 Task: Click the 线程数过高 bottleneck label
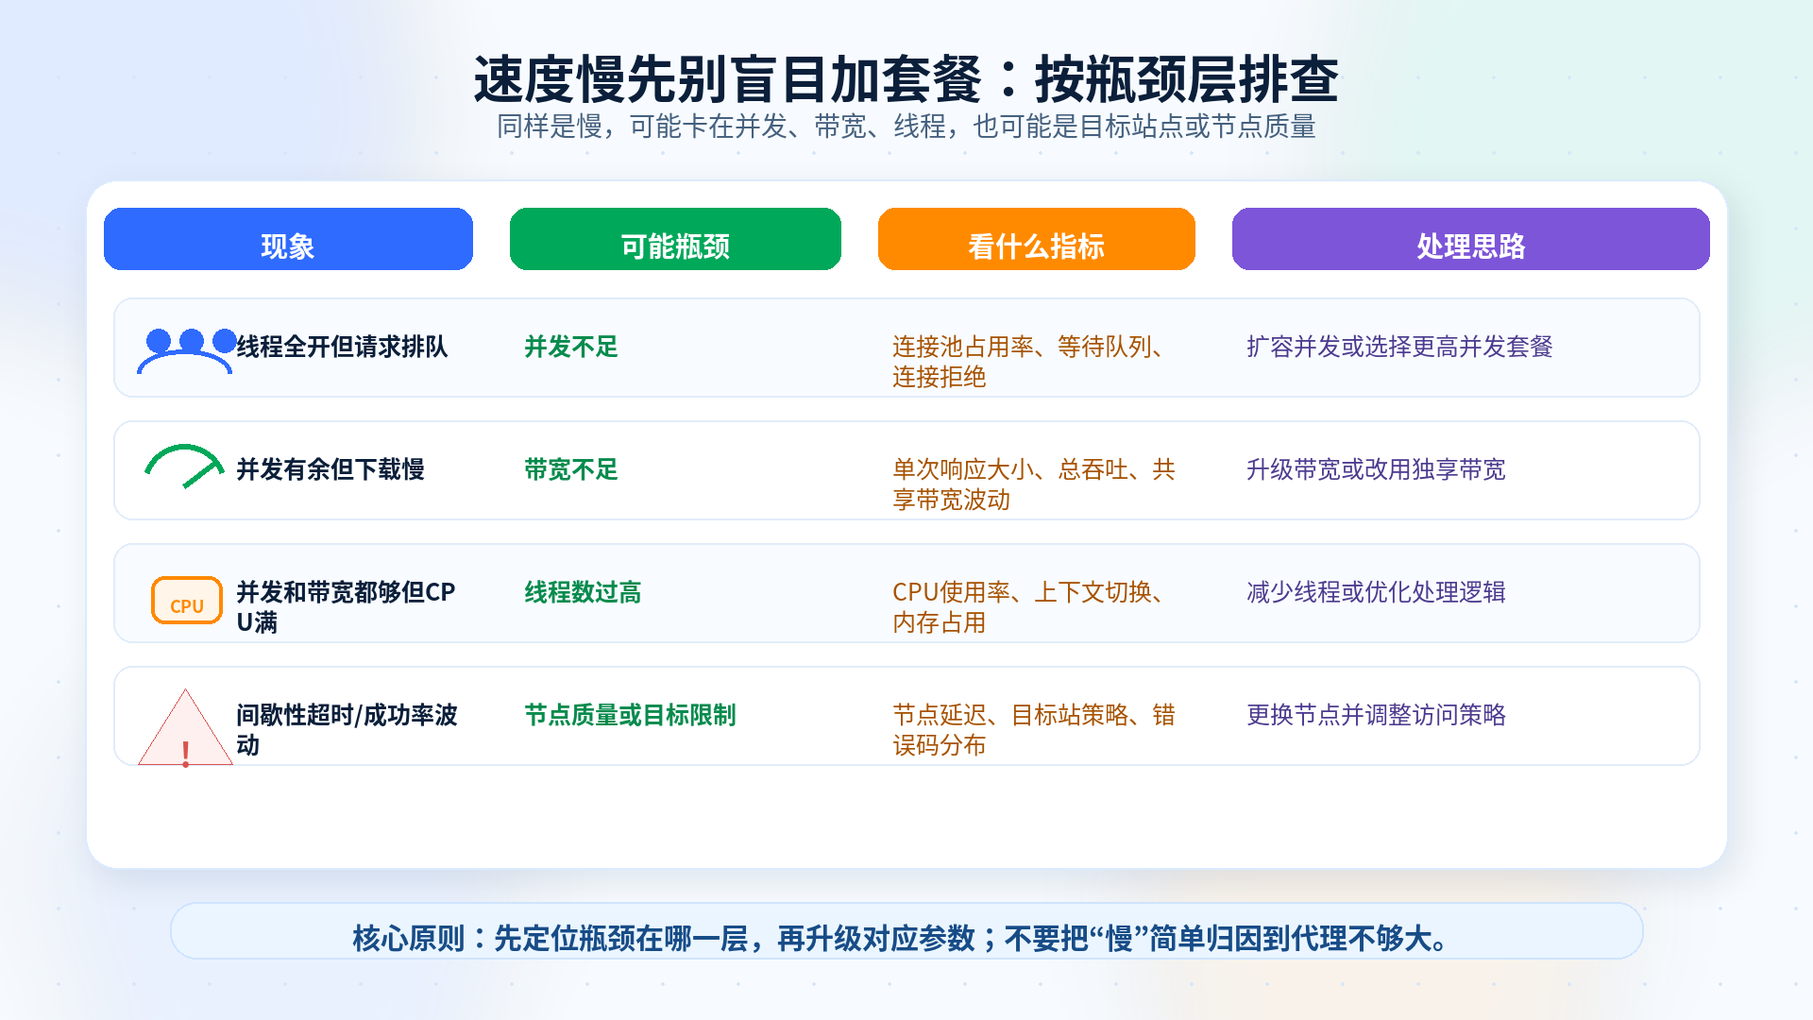(x=584, y=592)
